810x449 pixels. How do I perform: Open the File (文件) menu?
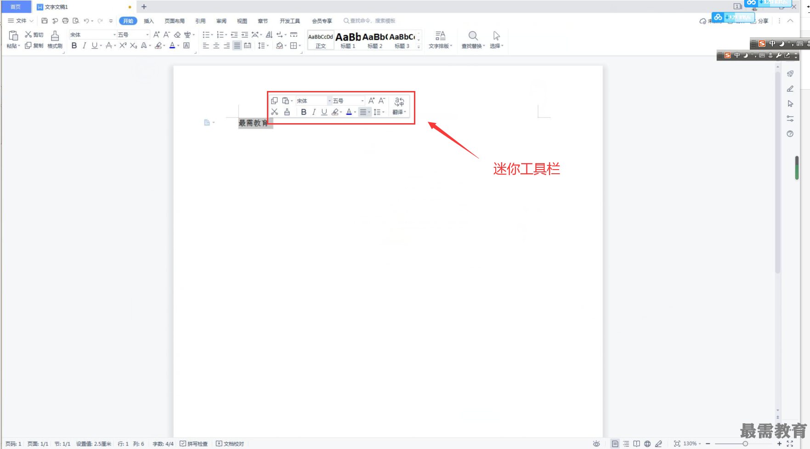pyautogui.click(x=21, y=21)
